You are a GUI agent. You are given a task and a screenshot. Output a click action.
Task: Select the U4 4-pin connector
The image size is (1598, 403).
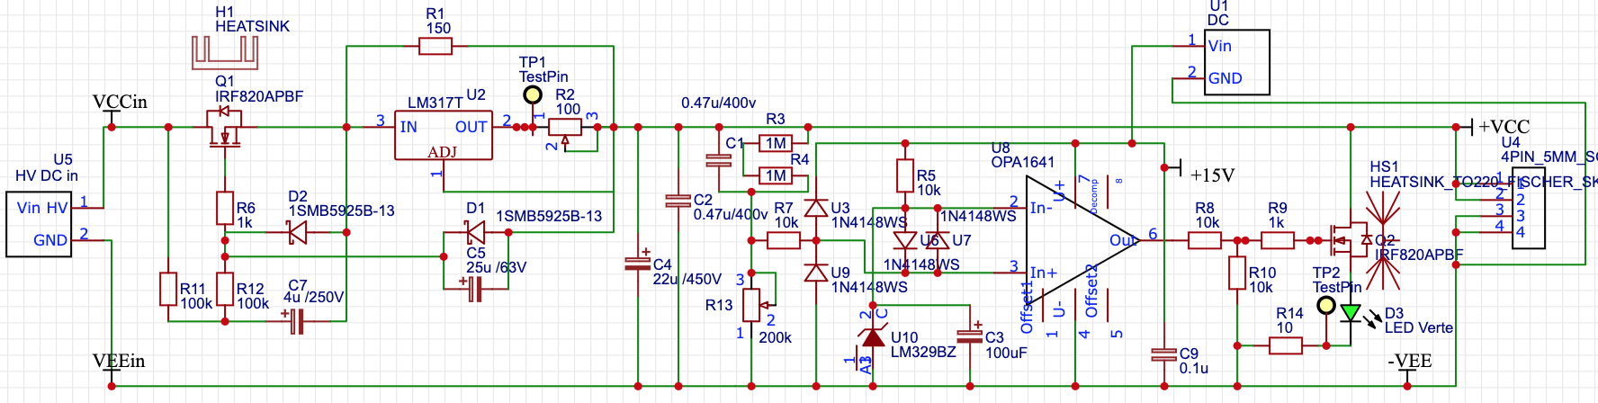(1527, 208)
